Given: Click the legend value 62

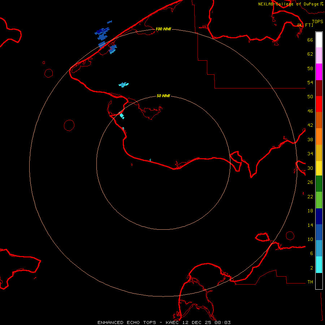Looking at the screenshot, I should [x=310, y=54].
